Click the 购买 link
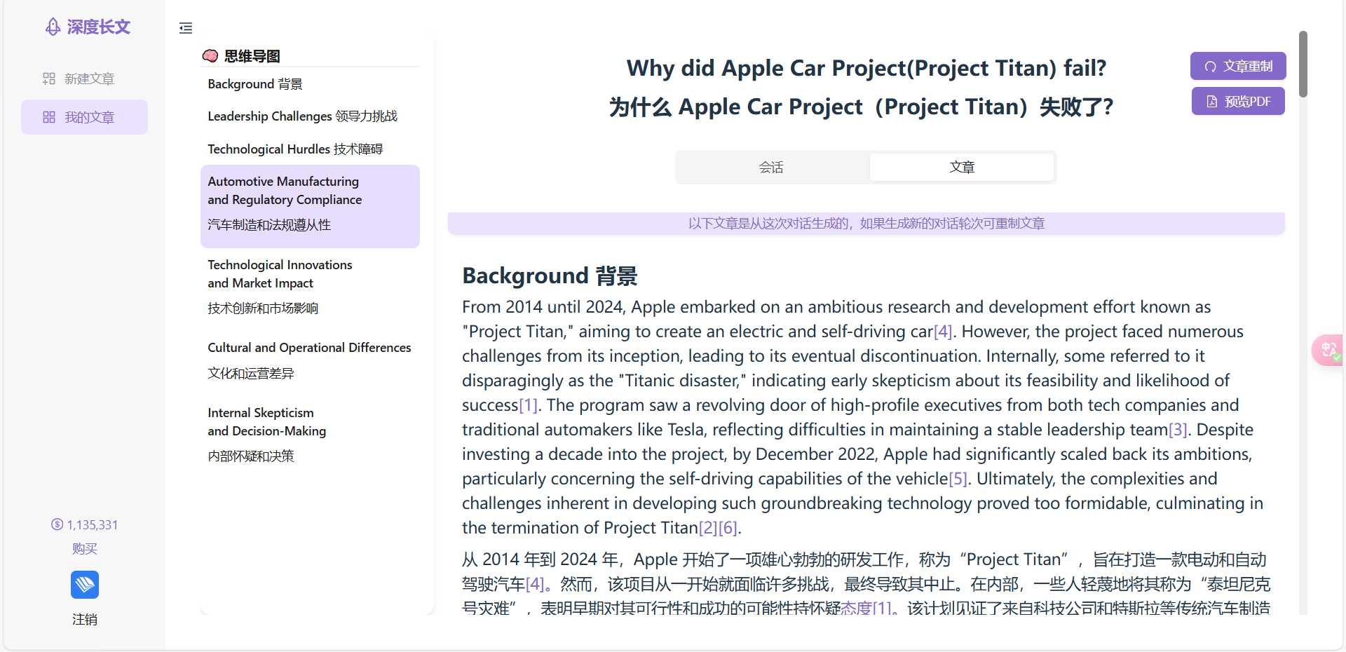 pyautogui.click(x=85, y=548)
